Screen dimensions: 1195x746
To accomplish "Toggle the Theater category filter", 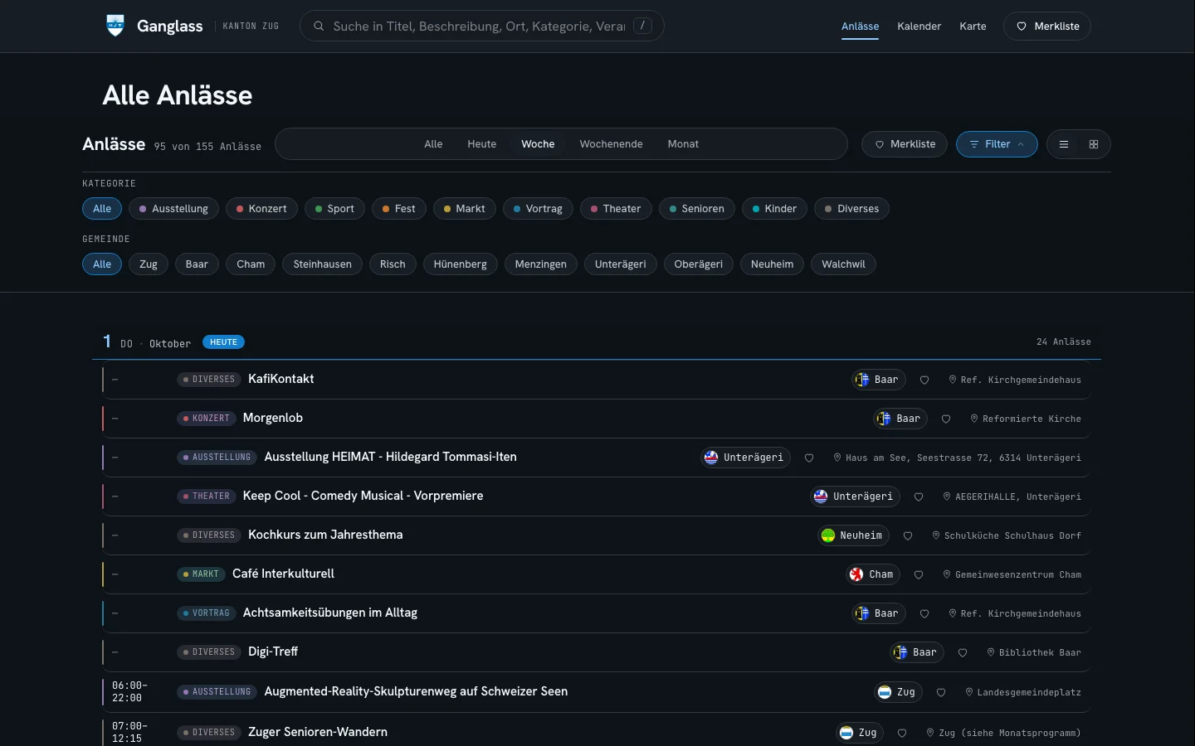I will (616, 209).
